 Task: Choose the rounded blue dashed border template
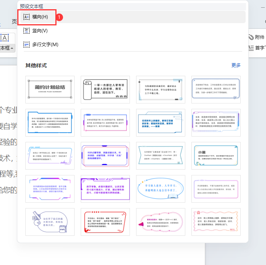(216, 90)
